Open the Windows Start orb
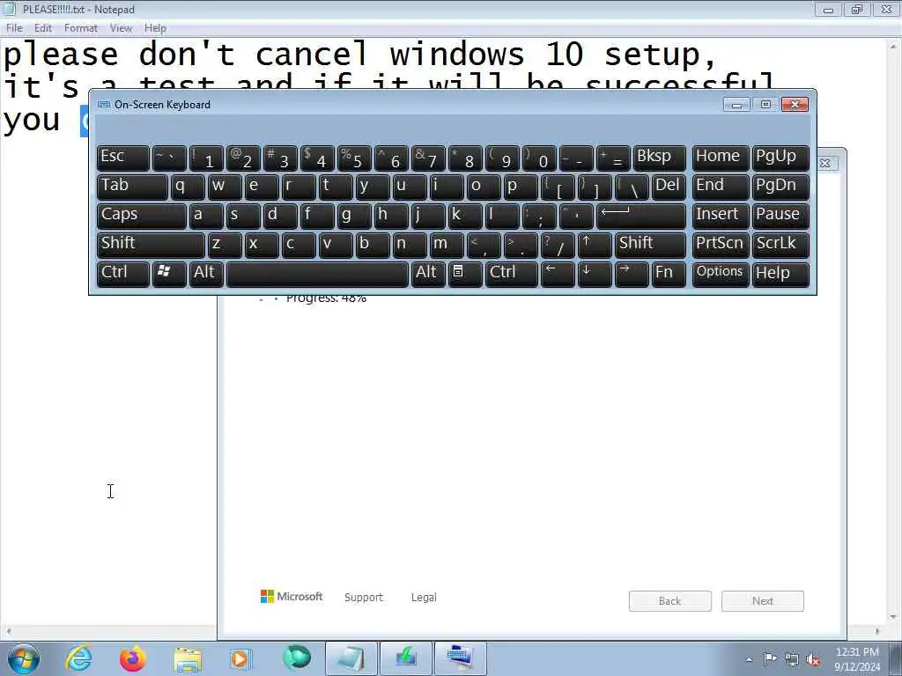Screen dimensions: 902x676 click(x=24, y=658)
